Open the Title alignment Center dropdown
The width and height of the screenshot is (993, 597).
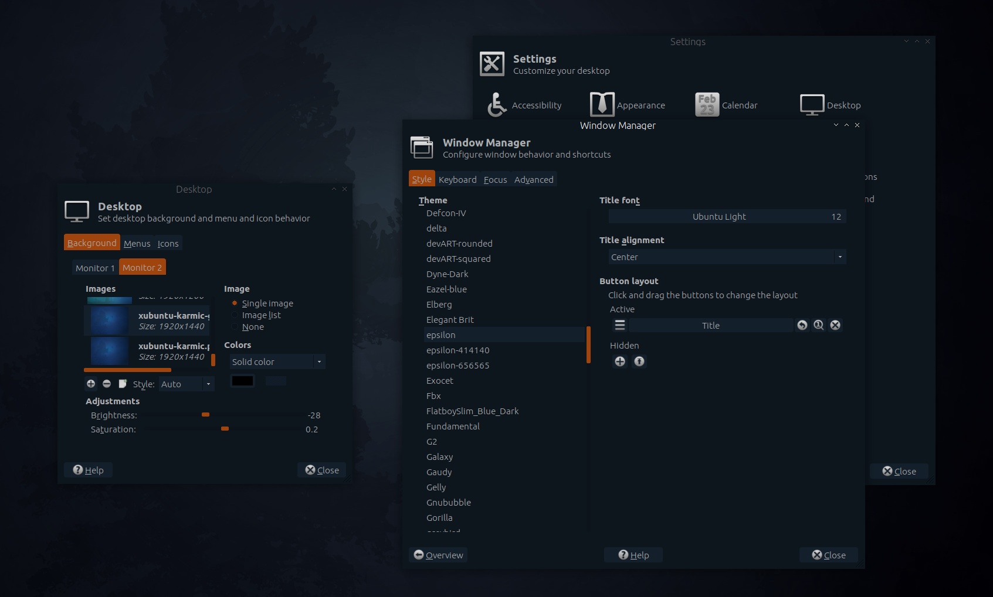point(727,257)
